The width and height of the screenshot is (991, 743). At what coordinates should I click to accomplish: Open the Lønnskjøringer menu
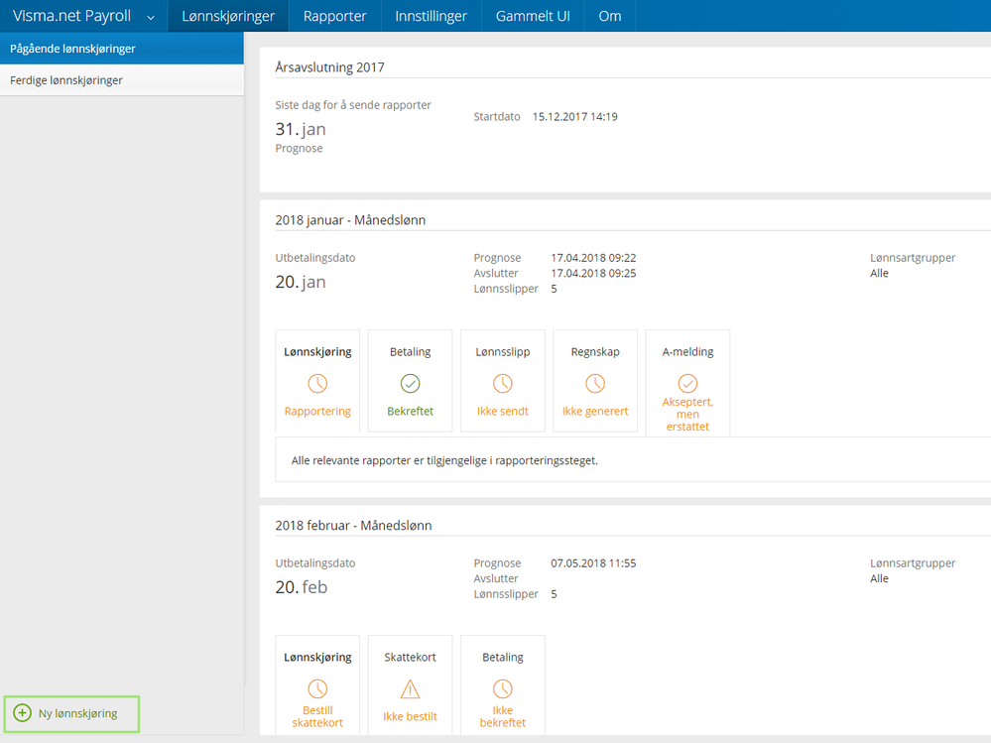228,16
